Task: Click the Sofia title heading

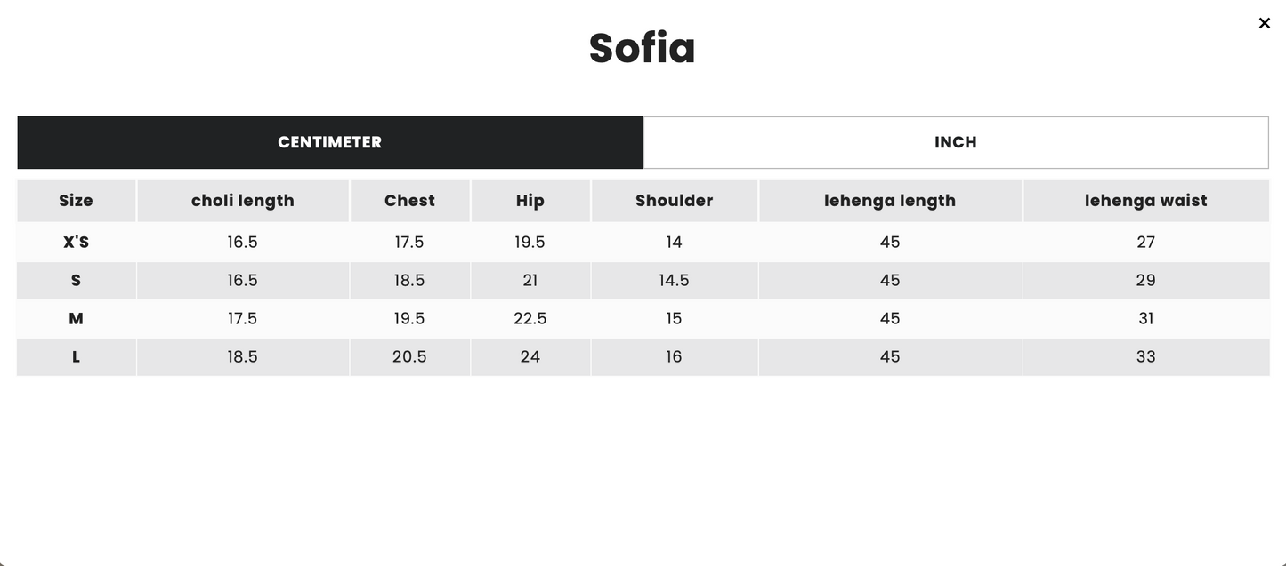Action: click(x=642, y=48)
